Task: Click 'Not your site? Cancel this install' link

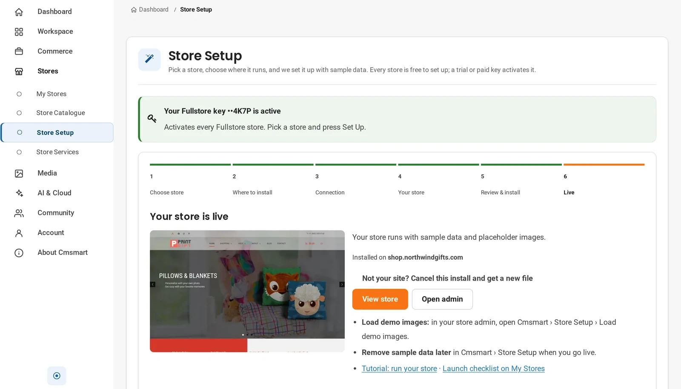Action: pos(447,278)
